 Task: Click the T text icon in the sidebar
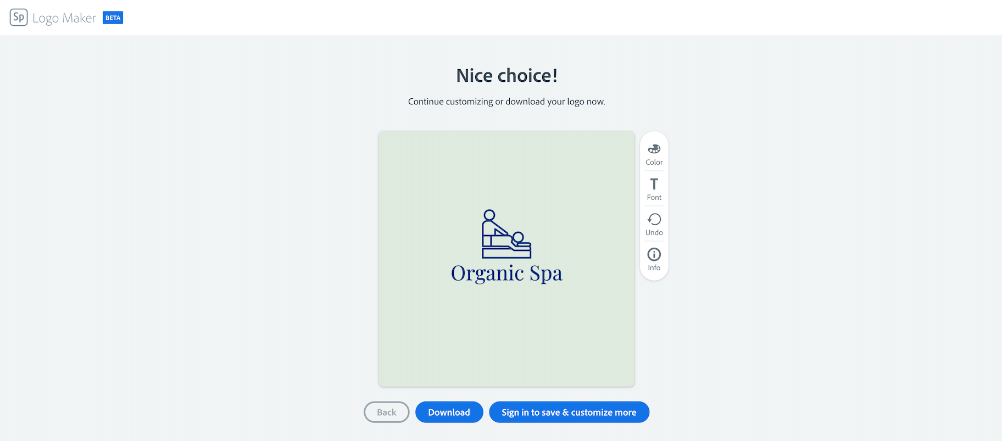click(x=654, y=184)
